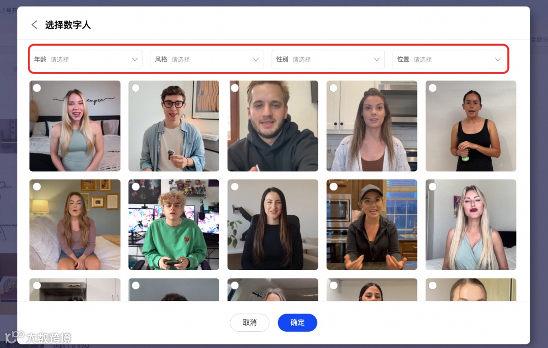This screenshot has height=348, width=548.
Task: Go back using the arrow beside 选择数字人
Action: (x=35, y=25)
